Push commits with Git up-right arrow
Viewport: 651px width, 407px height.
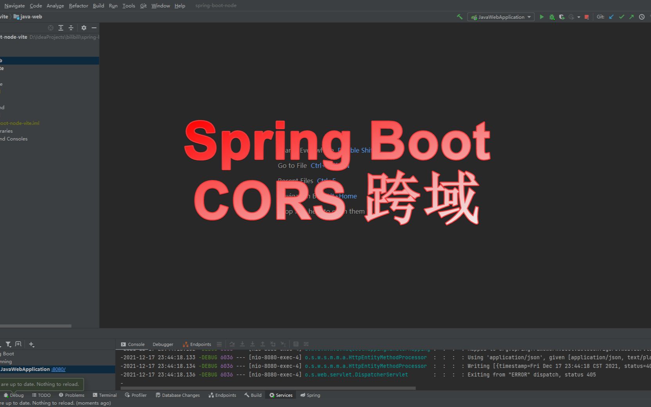(x=631, y=17)
